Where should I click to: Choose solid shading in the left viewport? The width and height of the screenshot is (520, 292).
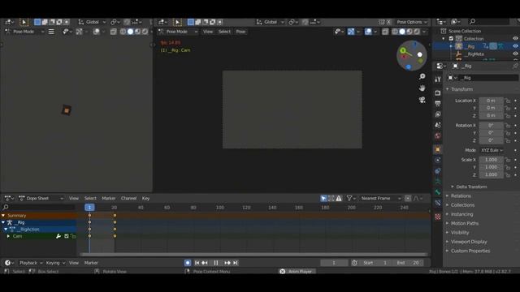click(130, 32)
